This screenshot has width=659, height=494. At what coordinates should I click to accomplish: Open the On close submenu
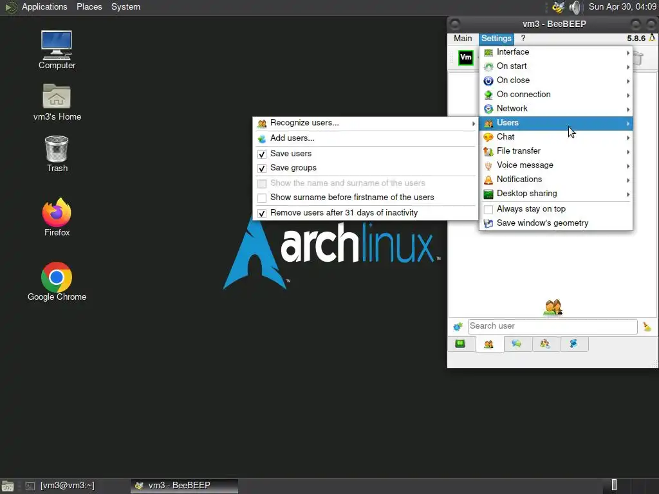click(x=555, y=80)
